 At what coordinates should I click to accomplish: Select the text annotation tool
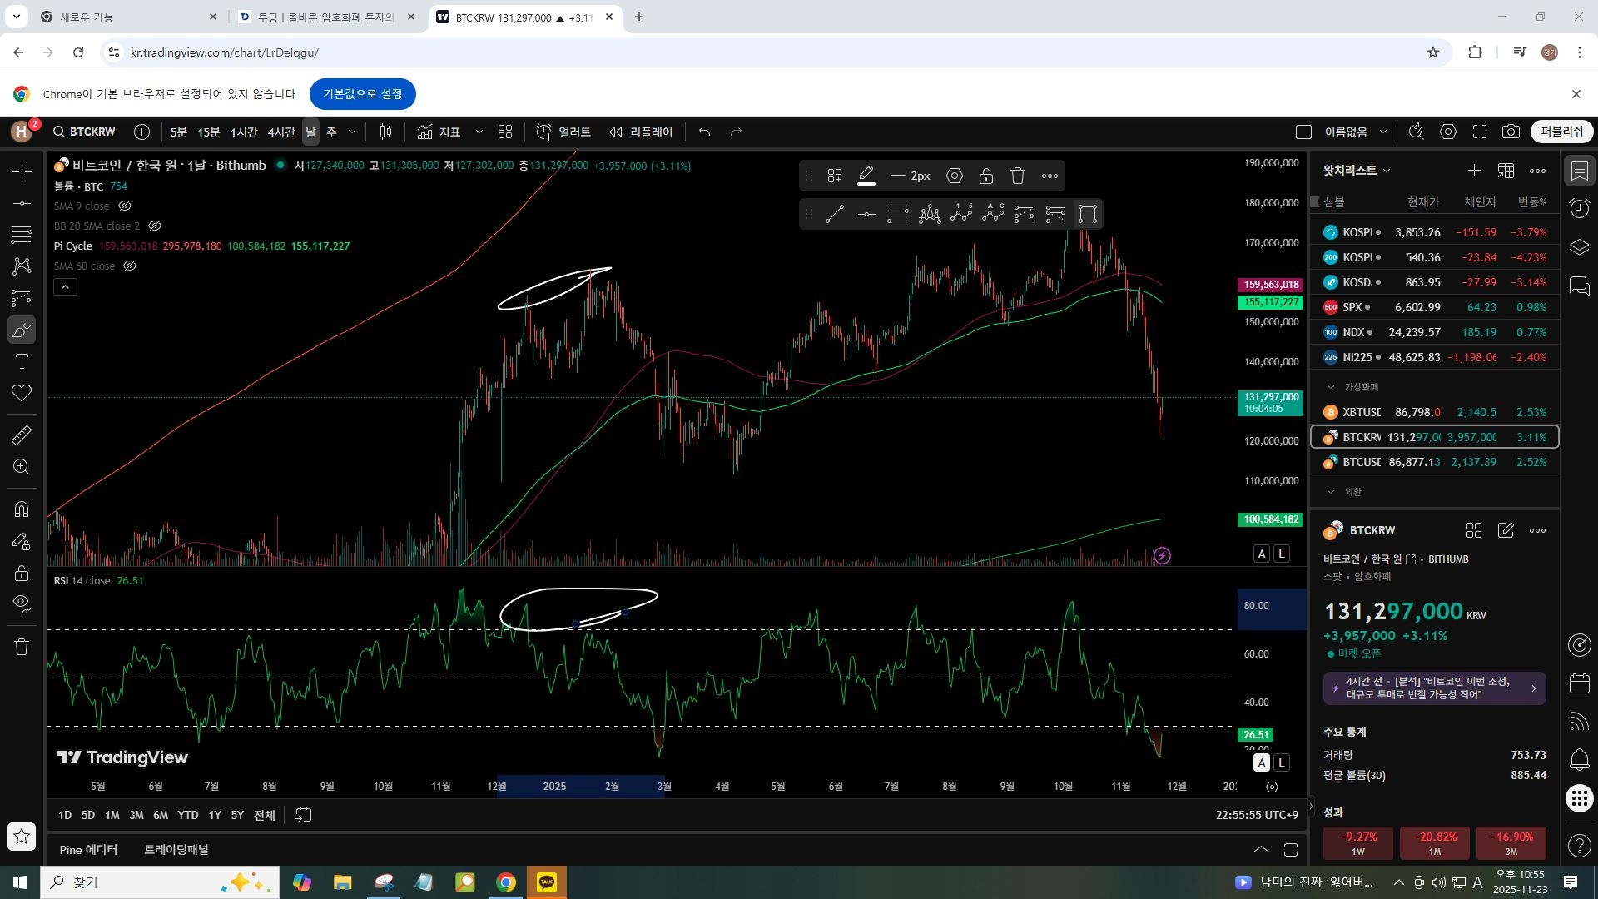(x=22, y=361)
